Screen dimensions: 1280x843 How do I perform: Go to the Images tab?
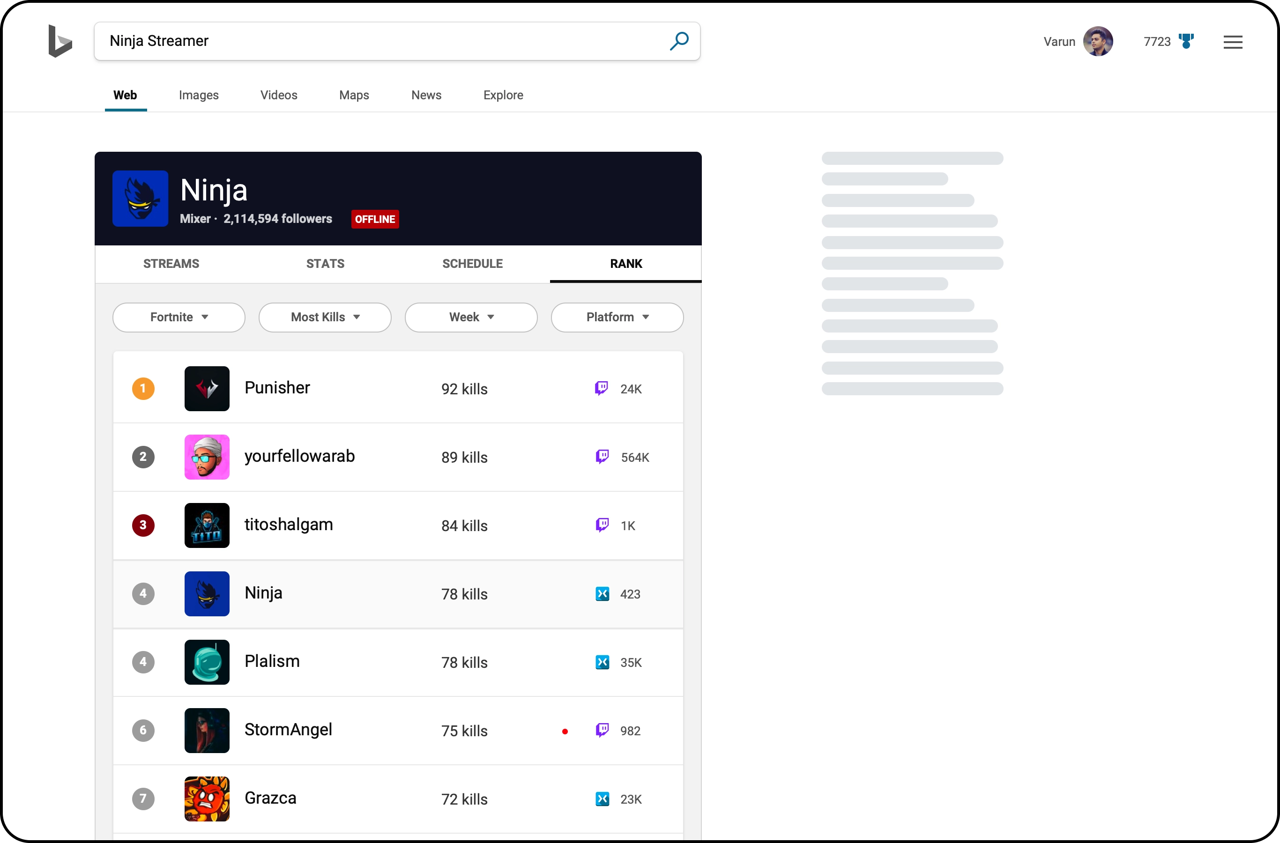coord(199,95)
